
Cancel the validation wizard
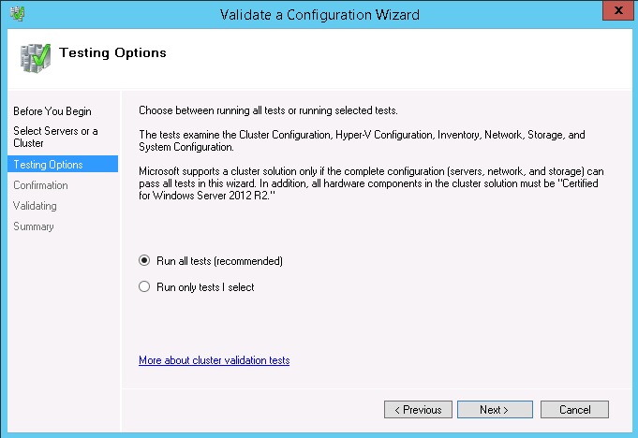[574, 410]
